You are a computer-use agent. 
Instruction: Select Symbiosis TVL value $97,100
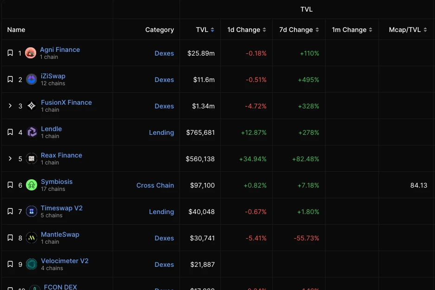coord(202,185)
